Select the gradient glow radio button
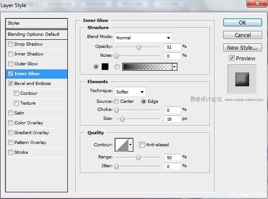268x199 pixels. 117,67
